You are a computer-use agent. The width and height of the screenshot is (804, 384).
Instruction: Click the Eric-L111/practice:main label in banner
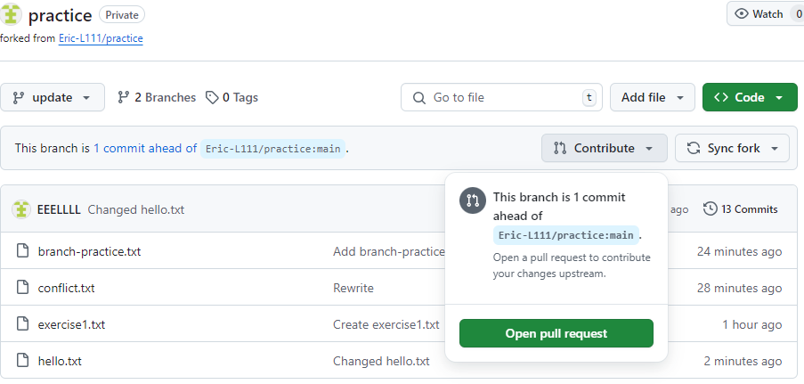[x=272, y=149]
